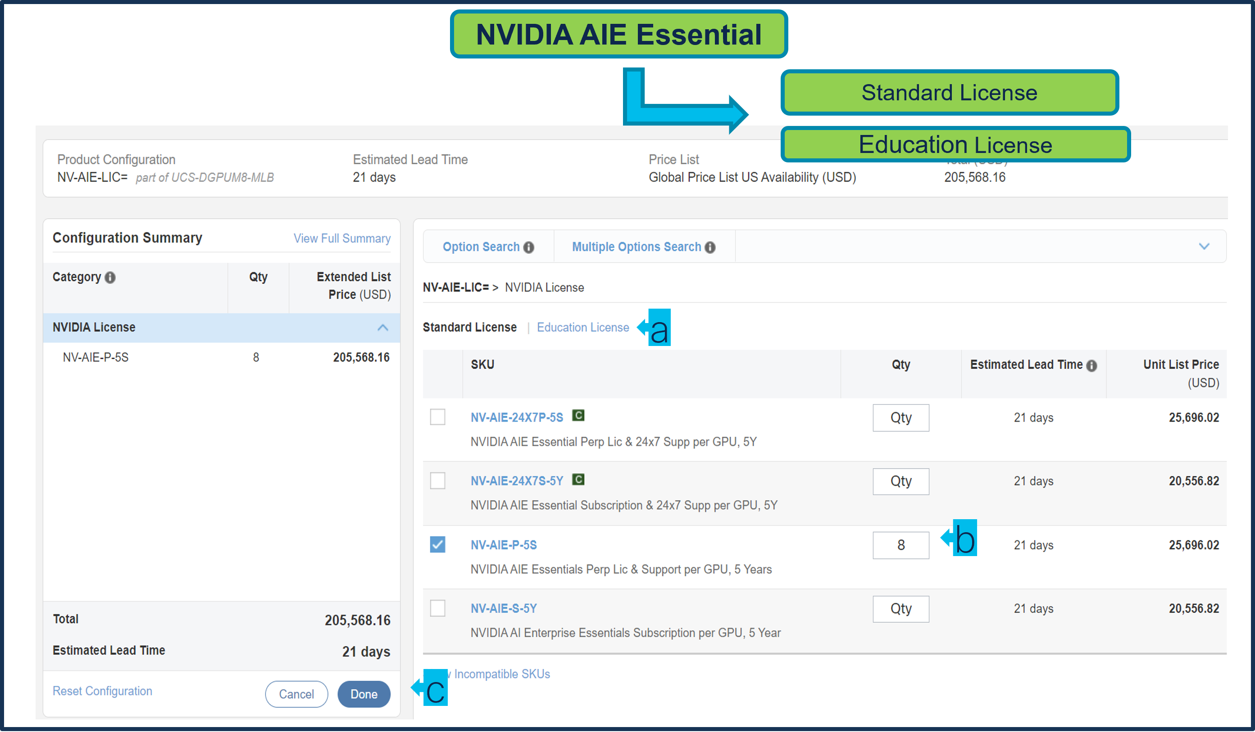Click green C badge next to NV-AIE-24X7S-5Y

point(577,480)
